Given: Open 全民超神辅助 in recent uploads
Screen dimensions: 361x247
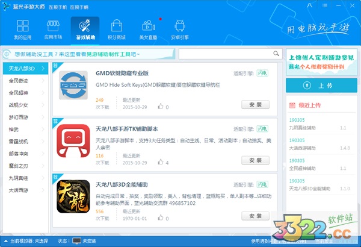Looking at the screenshot, I should [x=302, y=168].
